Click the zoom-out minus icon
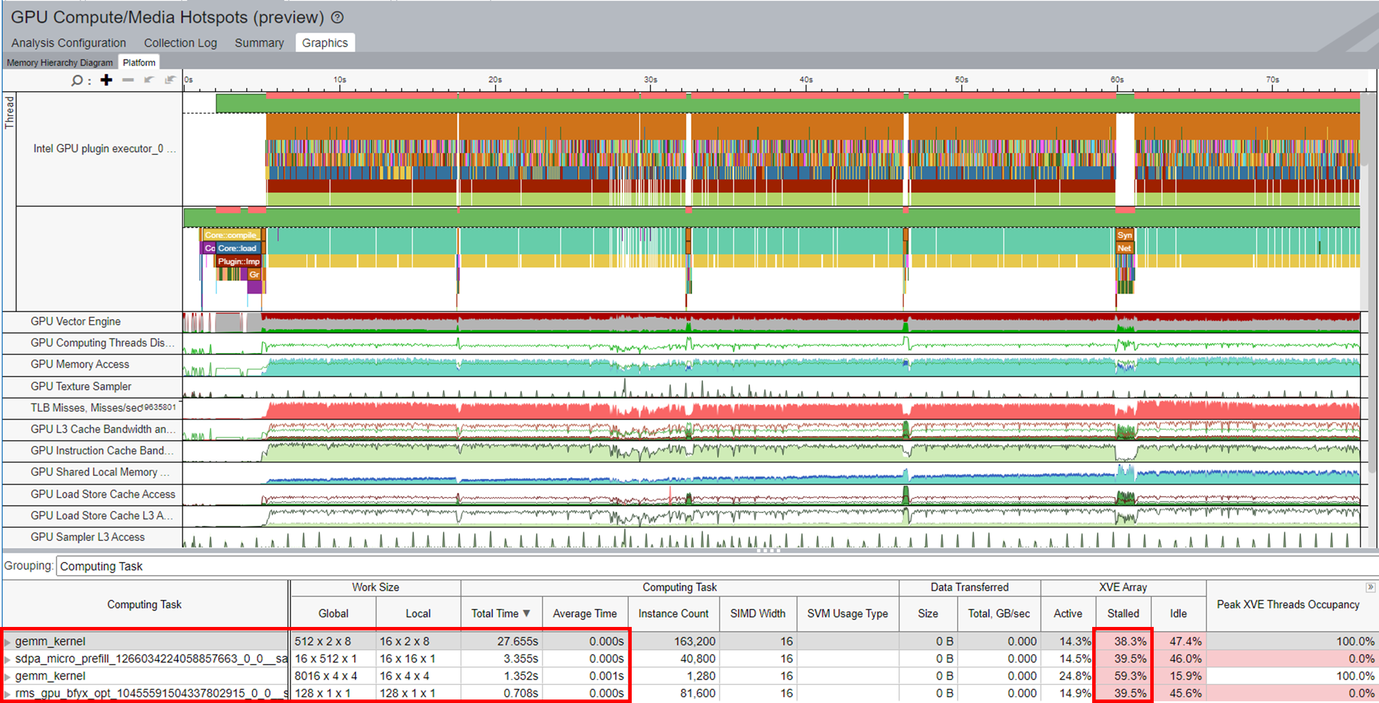Screen dimensions: 1379x703 tap(128, 80)
